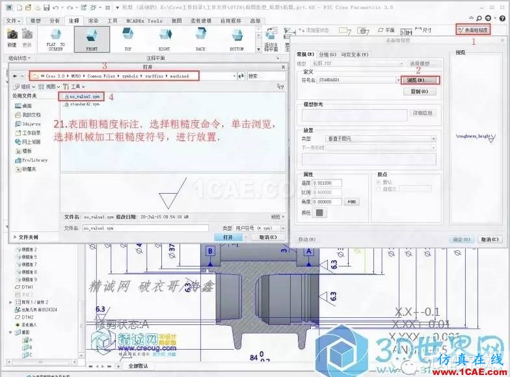Click the 平面 tool in ribbon
Screen dimensions: 510x377
pyautogui.click(x=386, y=30)
